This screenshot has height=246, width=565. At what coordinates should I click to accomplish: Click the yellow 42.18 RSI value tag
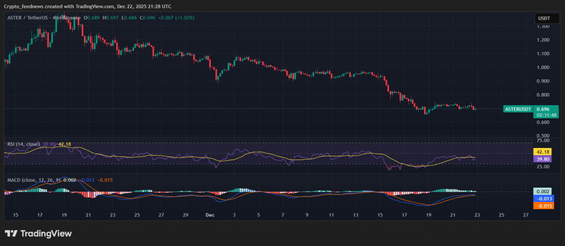tap(541, 151)
